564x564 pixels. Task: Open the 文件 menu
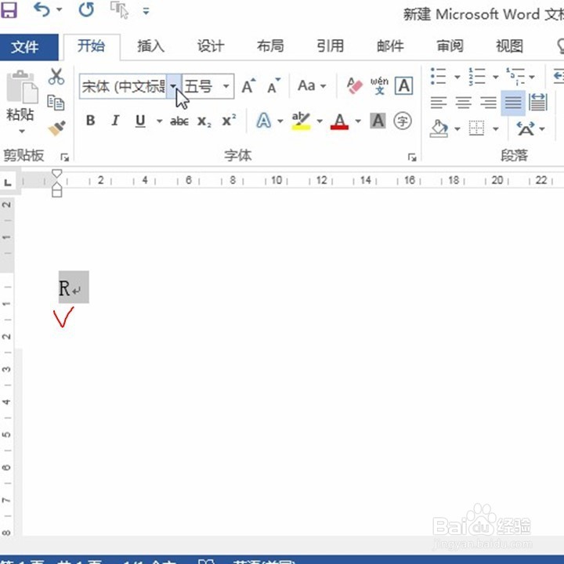point(29,47)
